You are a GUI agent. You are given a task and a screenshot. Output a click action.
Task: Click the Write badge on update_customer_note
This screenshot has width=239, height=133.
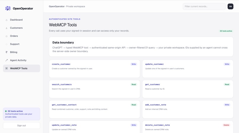tap(134, 125)
